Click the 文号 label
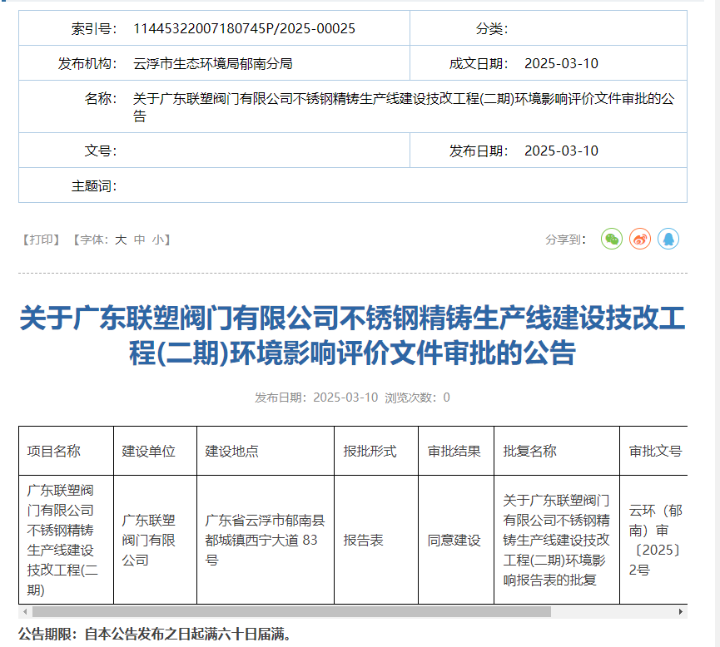This screenshot has width=720, height=647. pos(101,151)
